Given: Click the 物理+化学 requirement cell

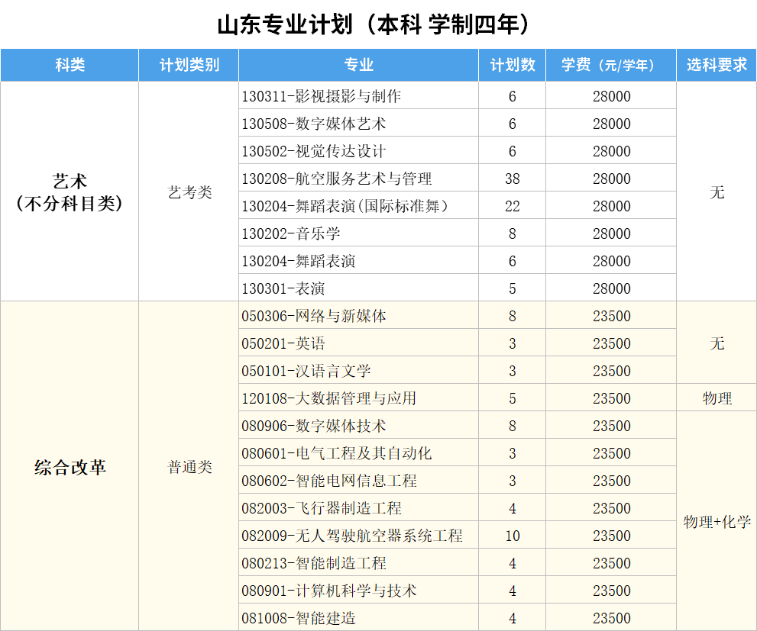Looking at the screenshot, I should (716, 522).
